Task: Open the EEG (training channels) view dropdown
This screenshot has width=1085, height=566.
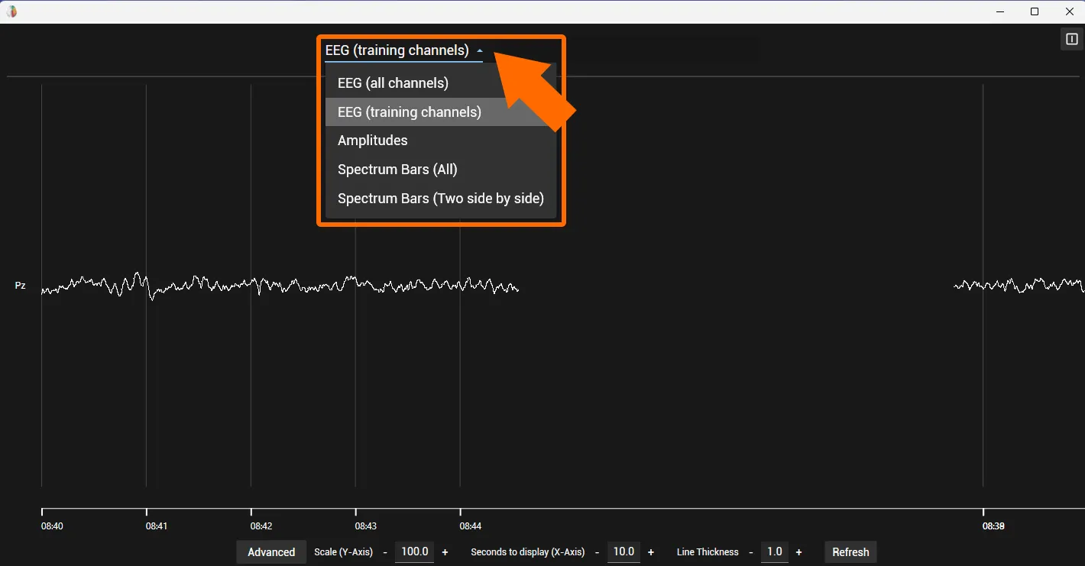Action: tap(404, 50)
